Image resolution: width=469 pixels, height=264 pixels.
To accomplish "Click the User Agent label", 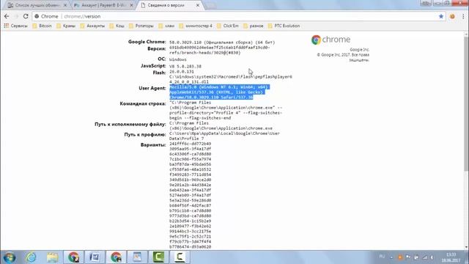I will tap(152, 88).
